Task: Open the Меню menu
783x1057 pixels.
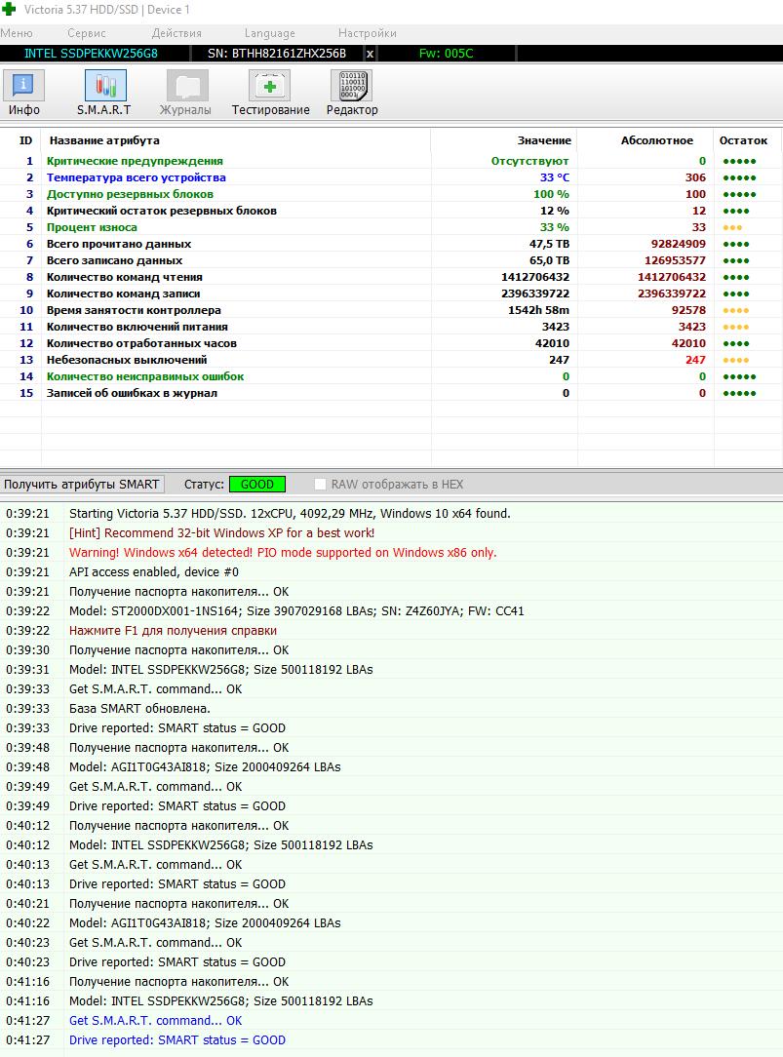Action: pyautogui.click(x=17, y=33)
